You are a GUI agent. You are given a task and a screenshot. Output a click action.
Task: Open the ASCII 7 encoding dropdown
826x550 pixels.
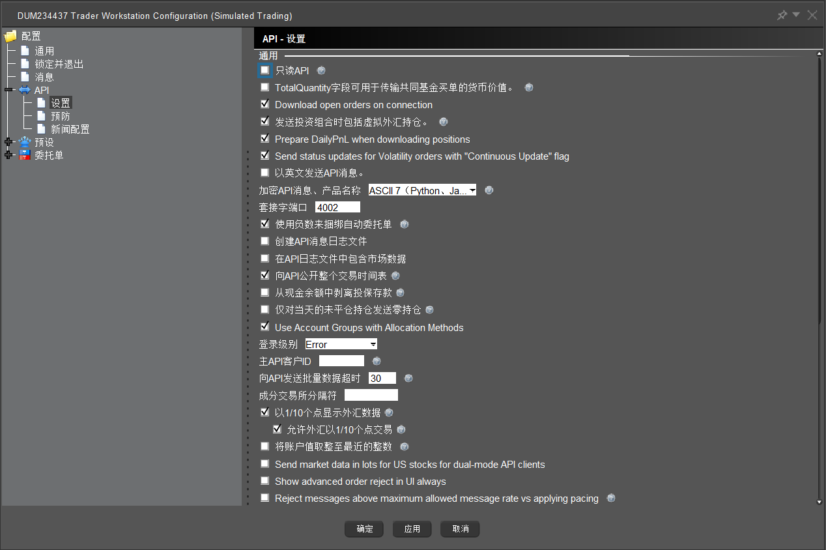(x=422, y=190)
